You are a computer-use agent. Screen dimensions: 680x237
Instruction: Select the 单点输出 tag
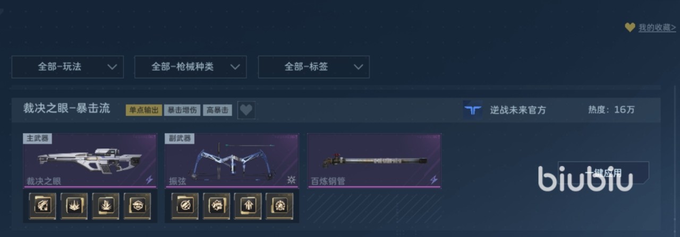[143, 110]
